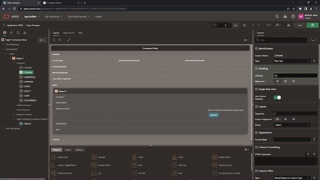Select the Interactive Grid region icon

214,165
